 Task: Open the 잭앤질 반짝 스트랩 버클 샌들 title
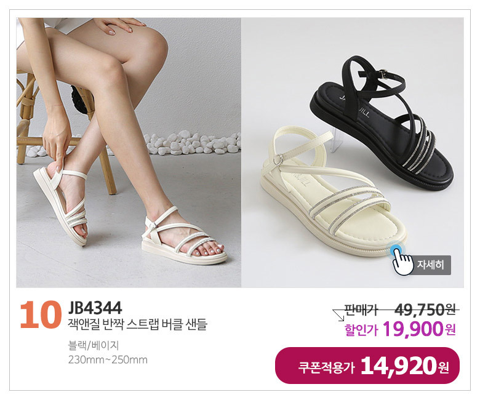(x=137, y=324)
